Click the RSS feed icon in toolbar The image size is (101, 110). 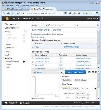(4, 13)
